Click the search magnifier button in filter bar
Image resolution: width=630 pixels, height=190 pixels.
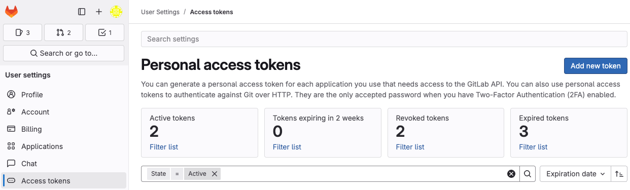click(x=528, y=174)
